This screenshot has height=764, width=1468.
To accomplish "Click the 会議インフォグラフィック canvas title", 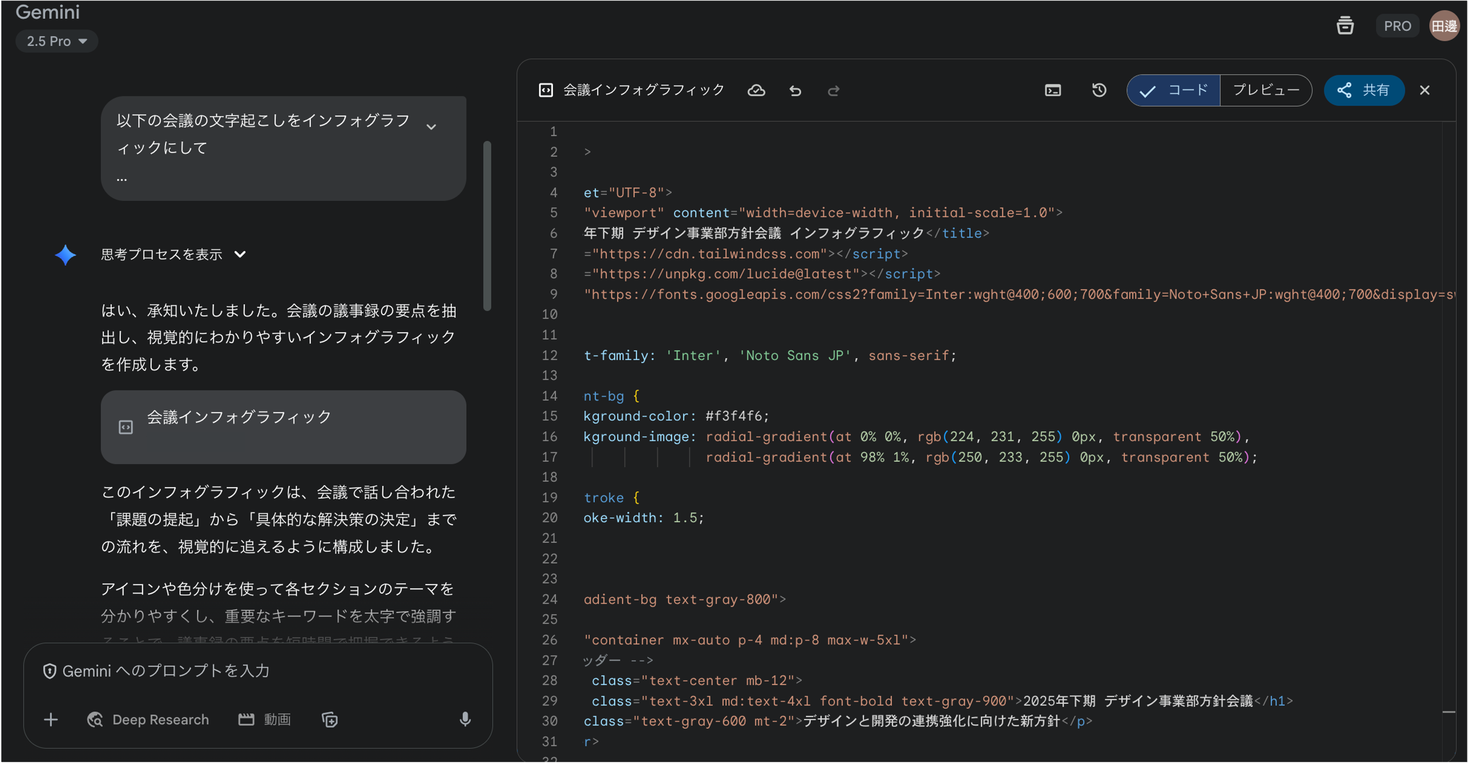I will coord(643,90).
